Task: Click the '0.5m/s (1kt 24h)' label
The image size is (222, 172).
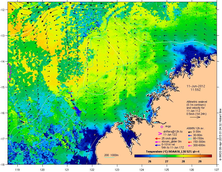Action: coord(196,114)
